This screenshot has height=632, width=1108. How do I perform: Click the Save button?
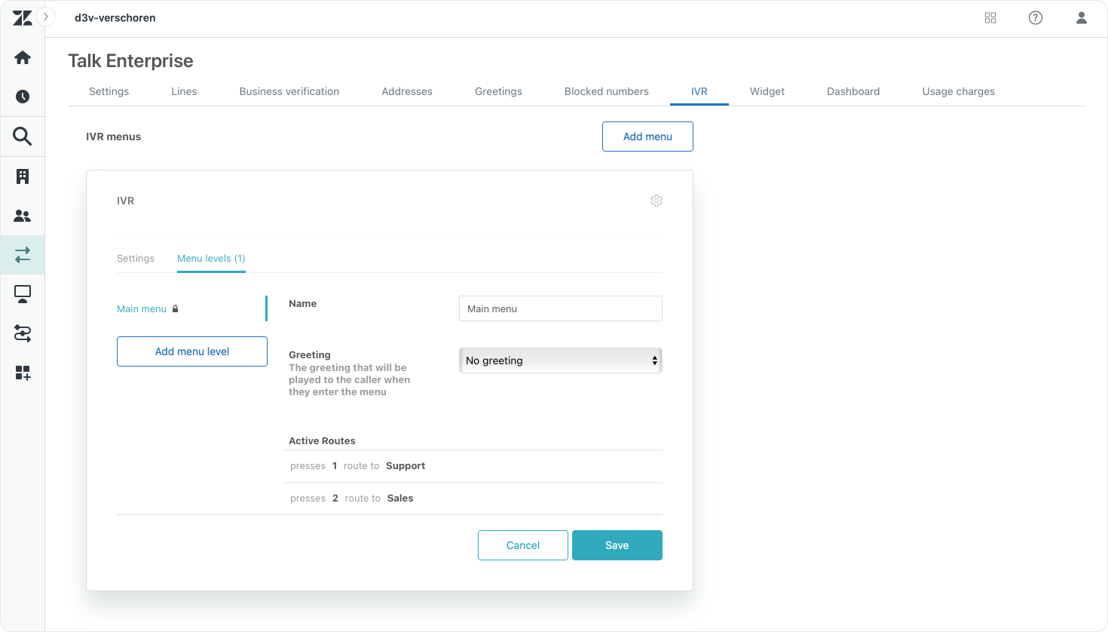click(x=617, y=545)
